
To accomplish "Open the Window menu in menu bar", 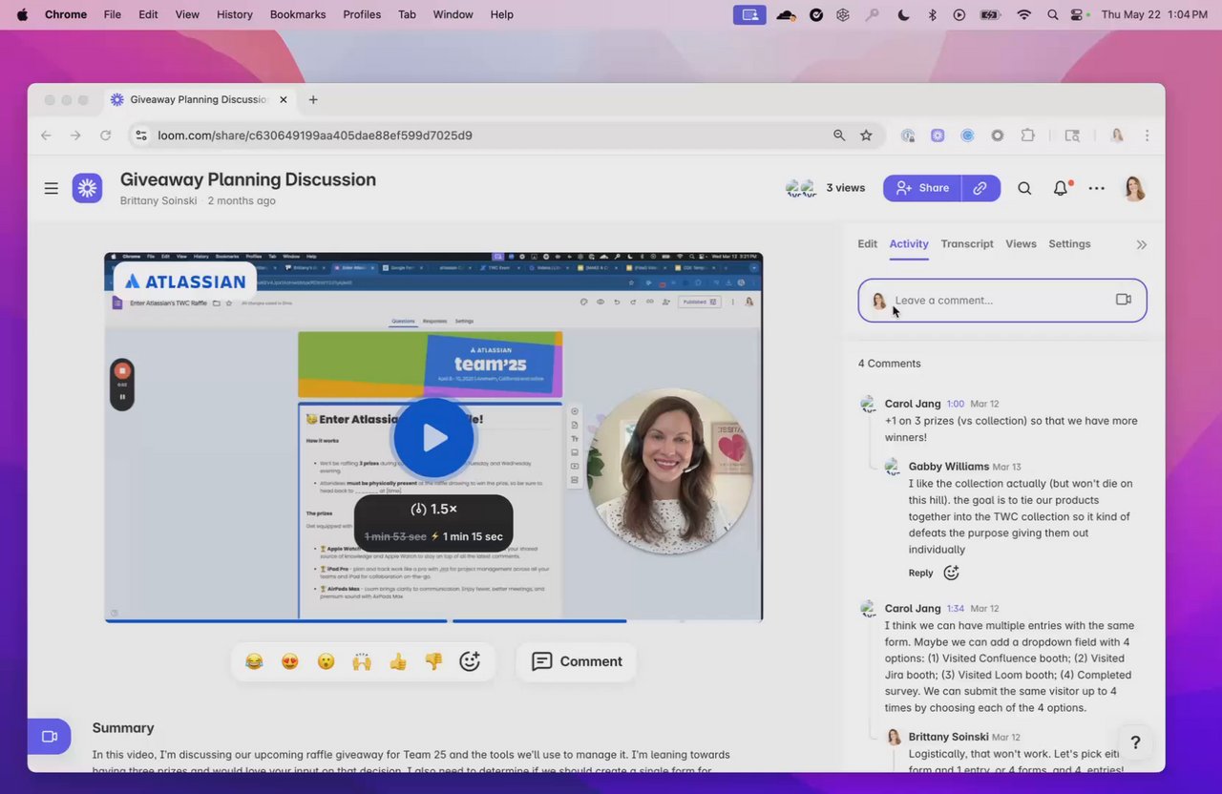I will click(453, 14).
